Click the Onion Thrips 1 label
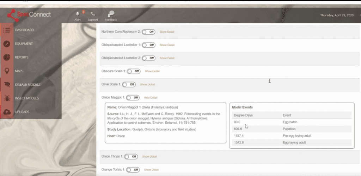The width and height of the screenshot is (361, 176). point(112,156)
